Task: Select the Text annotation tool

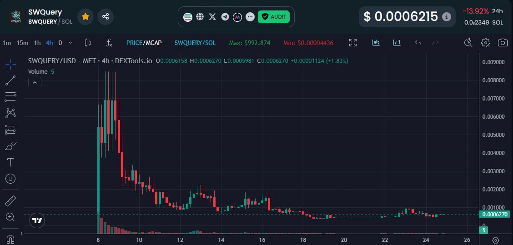Action: [10, 162]
